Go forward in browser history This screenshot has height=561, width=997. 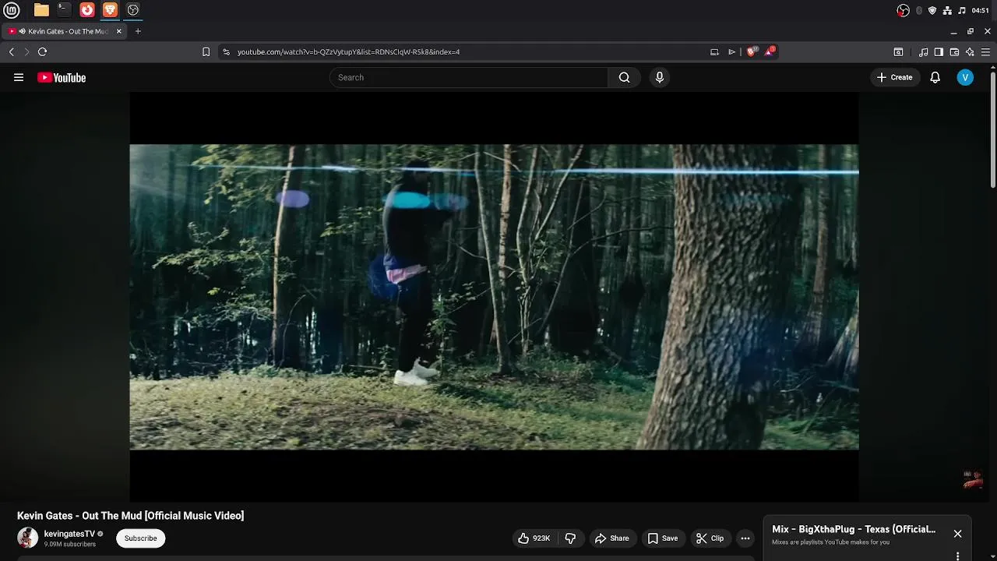[26, 51]
